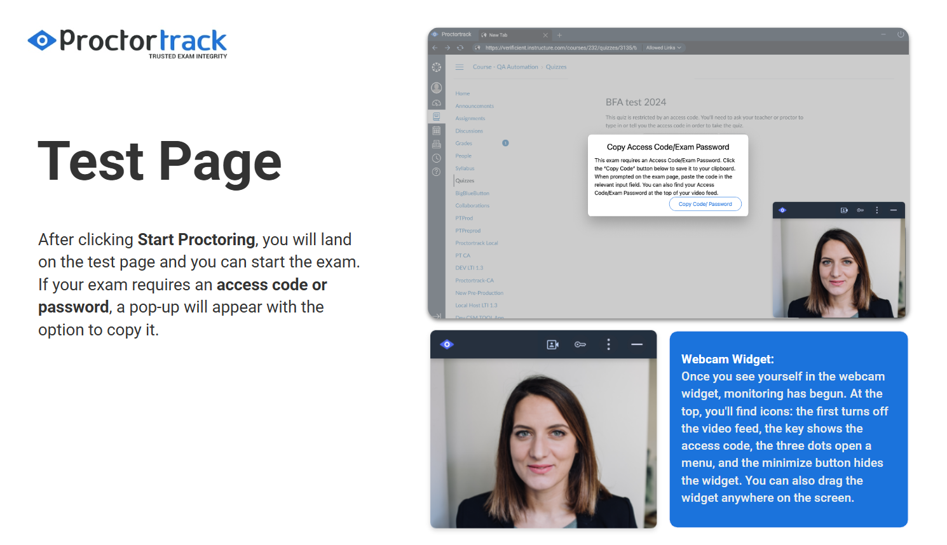947x545 pixels.
Task: Open the PTProd navigation link
Action: pos(464,218)
